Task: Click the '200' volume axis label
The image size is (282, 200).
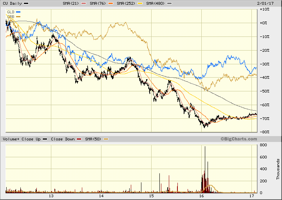Action: pos(264,181)
